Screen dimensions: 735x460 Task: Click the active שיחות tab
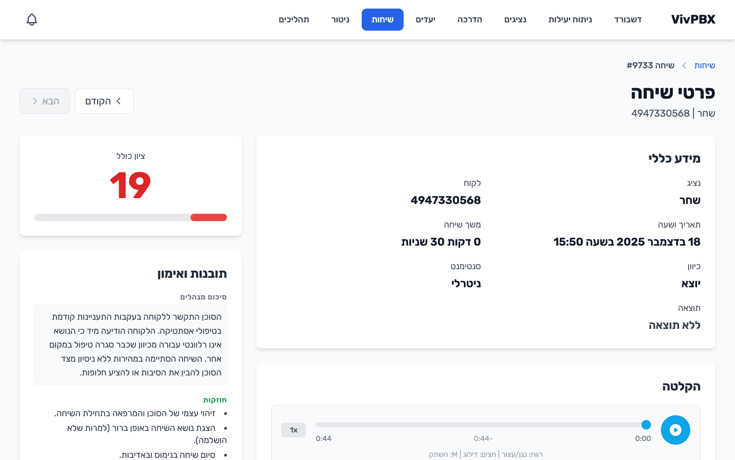[x=382, y=20]
